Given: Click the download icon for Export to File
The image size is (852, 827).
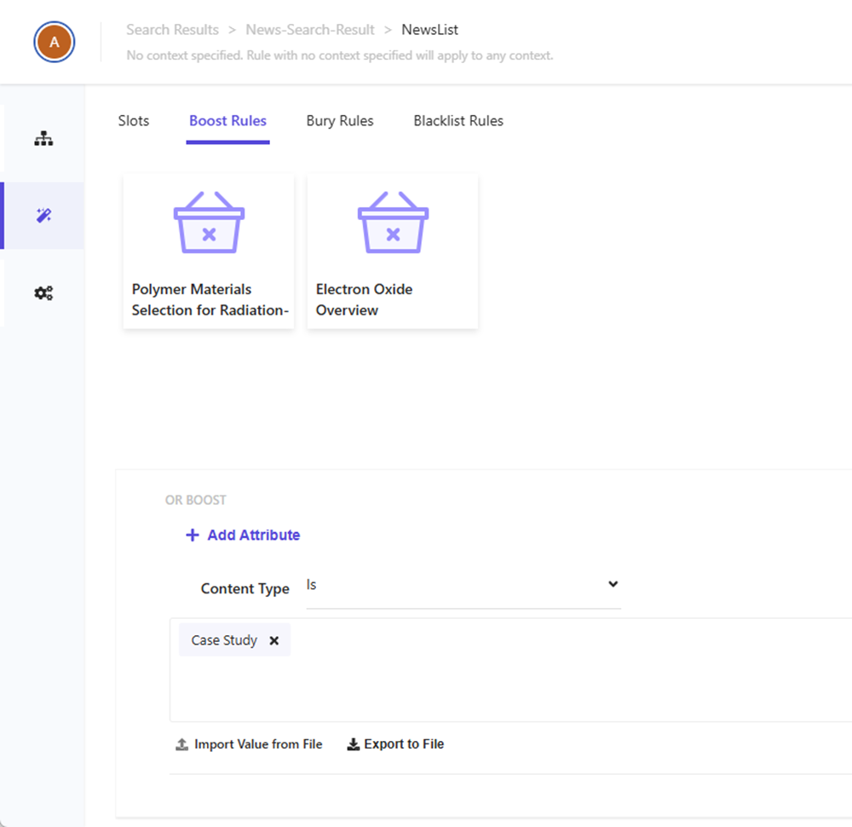Looking at the screenshot, I should [354, 743].
